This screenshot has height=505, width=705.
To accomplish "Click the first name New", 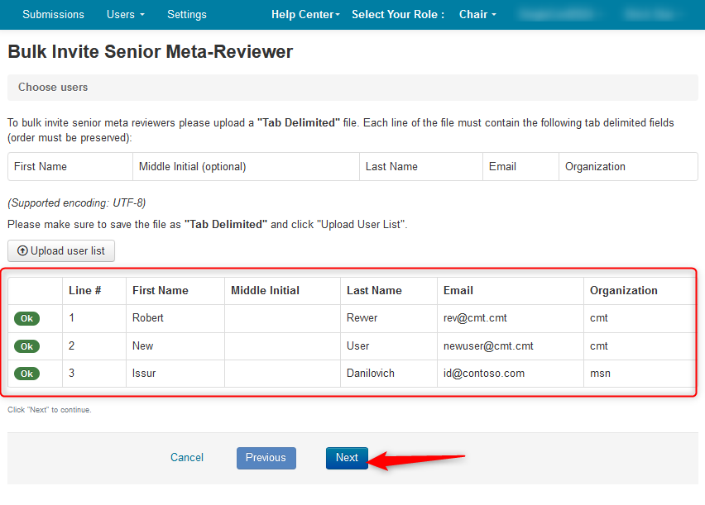I will [x=143, y=346].
